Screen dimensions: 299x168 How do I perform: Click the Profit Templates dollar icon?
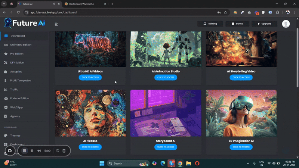click(6, 81)
